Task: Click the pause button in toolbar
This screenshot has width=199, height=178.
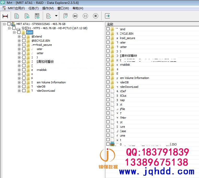Action: point(85,16)
